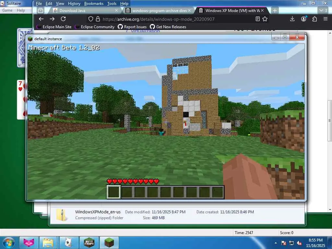332x249 pixels.
Task: Select the last Minecraft hotbar slot
Action: pyautogui.click(x=218, y=192)
